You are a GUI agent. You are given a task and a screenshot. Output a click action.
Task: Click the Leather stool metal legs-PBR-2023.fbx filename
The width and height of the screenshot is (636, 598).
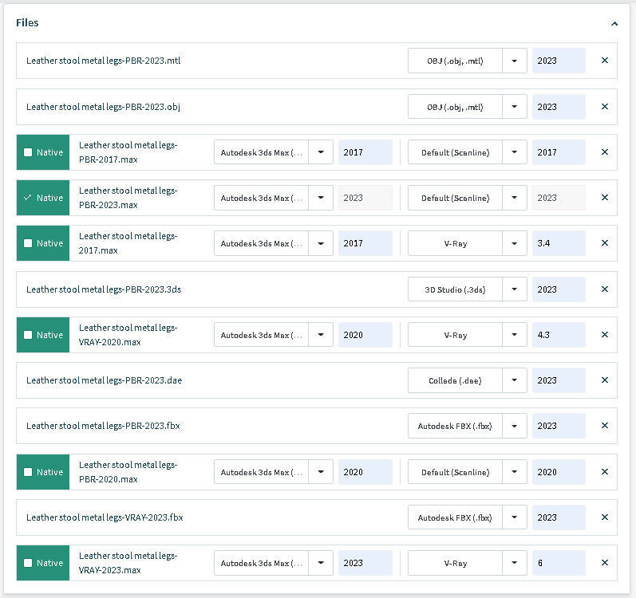tap(103, 427)
